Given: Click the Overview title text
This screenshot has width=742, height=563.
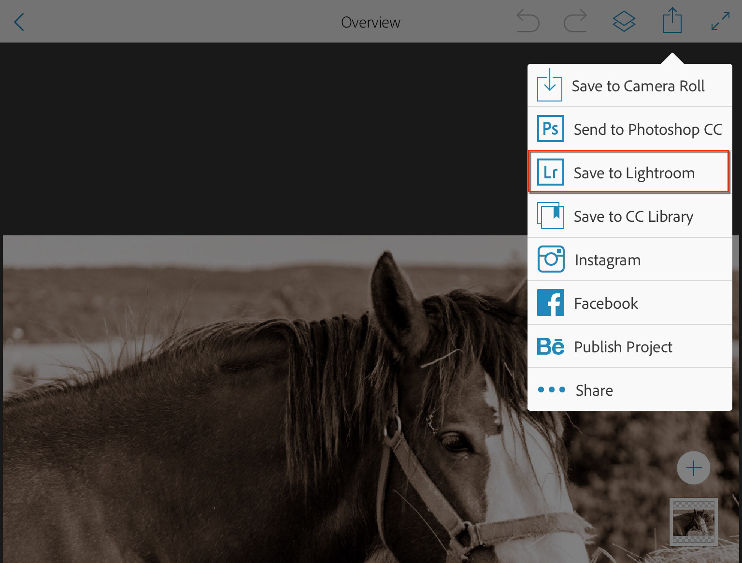Looking at the screenshot, I should [371, 22].
